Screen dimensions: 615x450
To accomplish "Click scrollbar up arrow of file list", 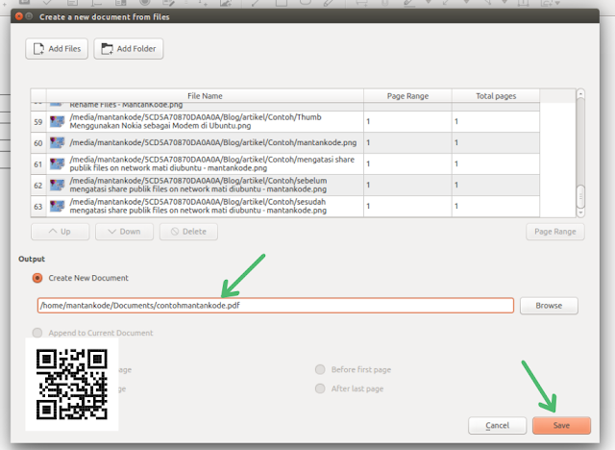I will coord(580,94).
